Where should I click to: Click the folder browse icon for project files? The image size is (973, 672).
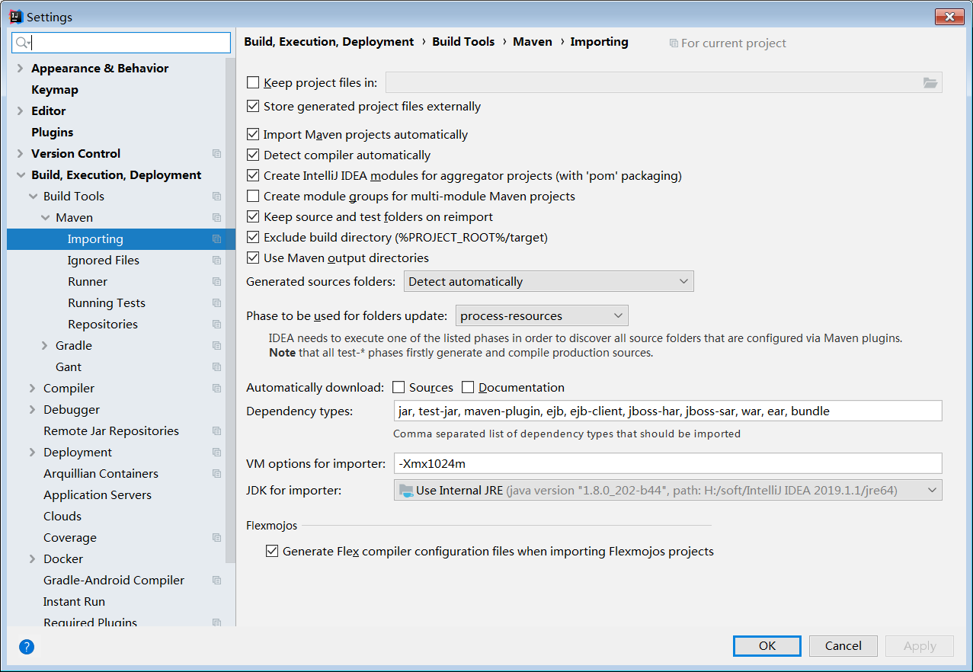pos(930,83)
